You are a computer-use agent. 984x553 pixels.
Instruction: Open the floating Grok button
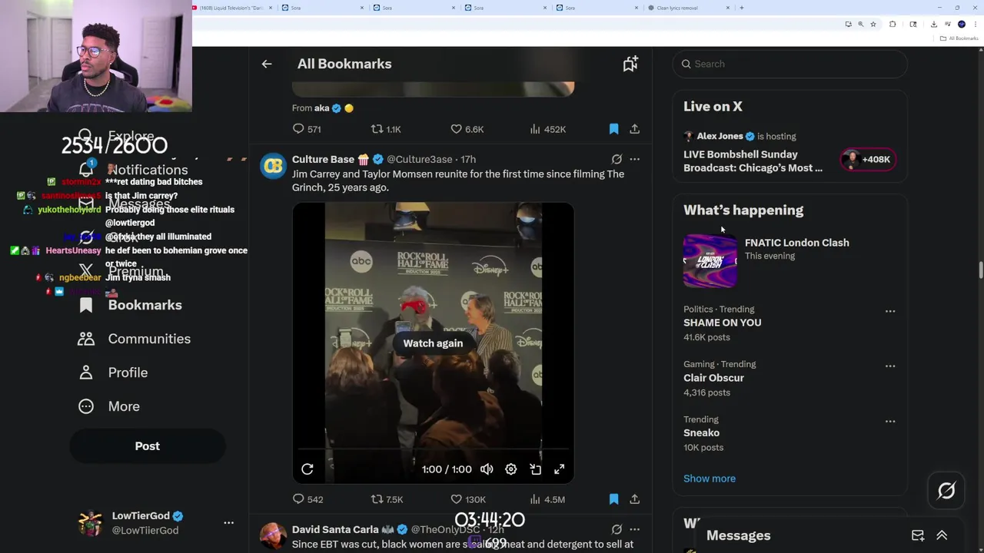tap(946, 491)
